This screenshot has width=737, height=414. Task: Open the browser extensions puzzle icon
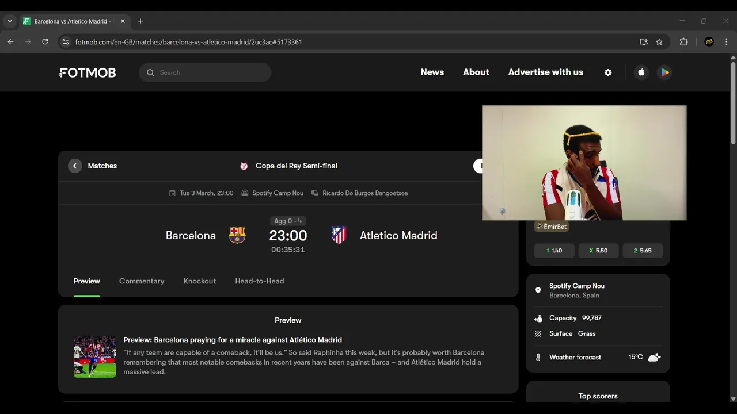click(x=684, y=42)
